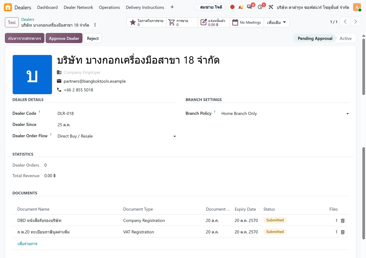Expand the เพิ่มเติม more dropdown
This screenshot has height=258, width=366.
click(x=277, y=22)
